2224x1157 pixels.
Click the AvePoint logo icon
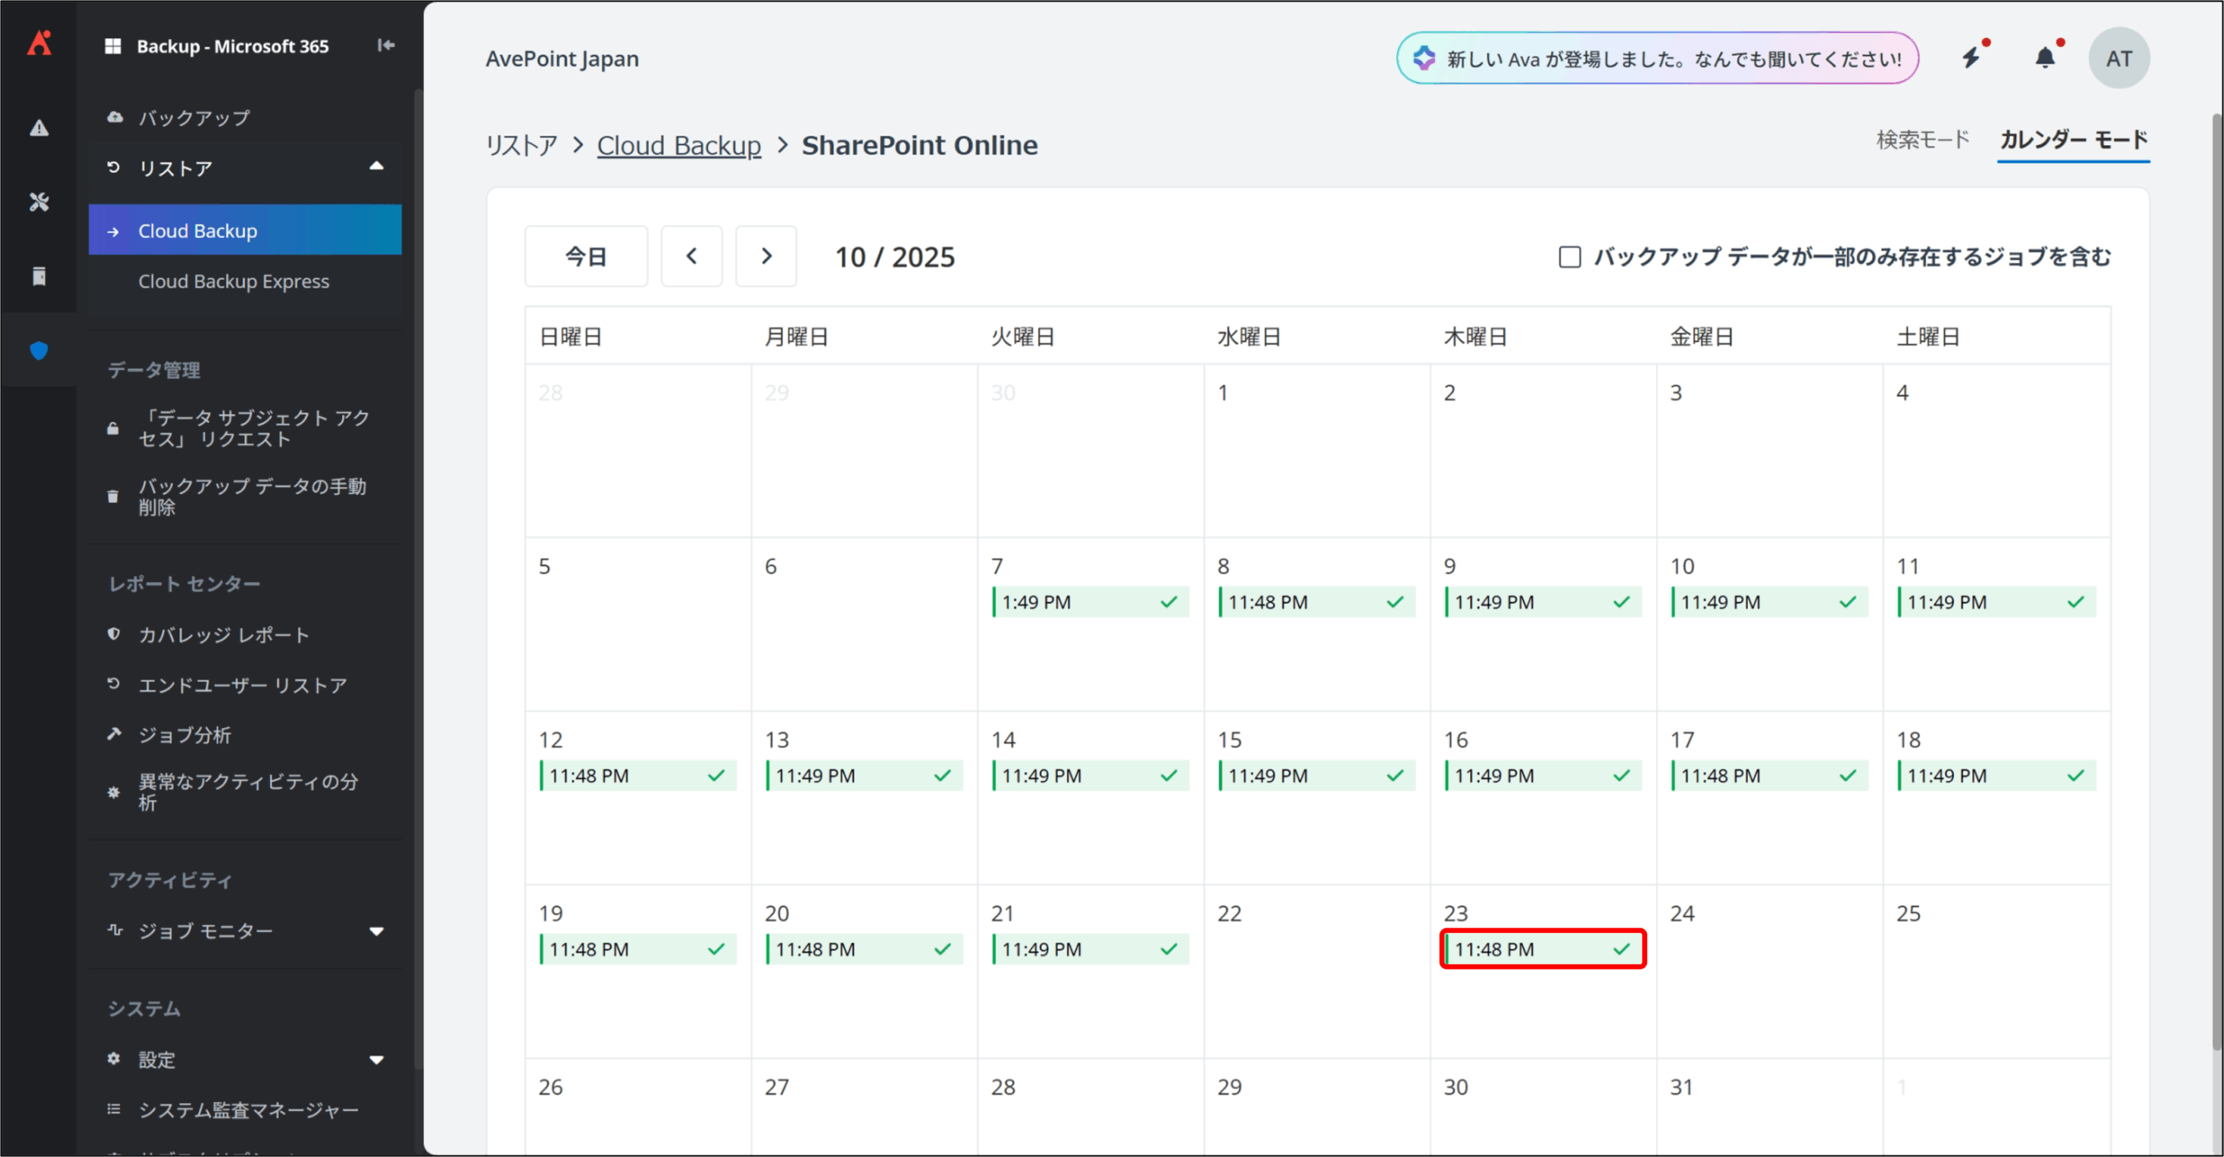(39, 43)
